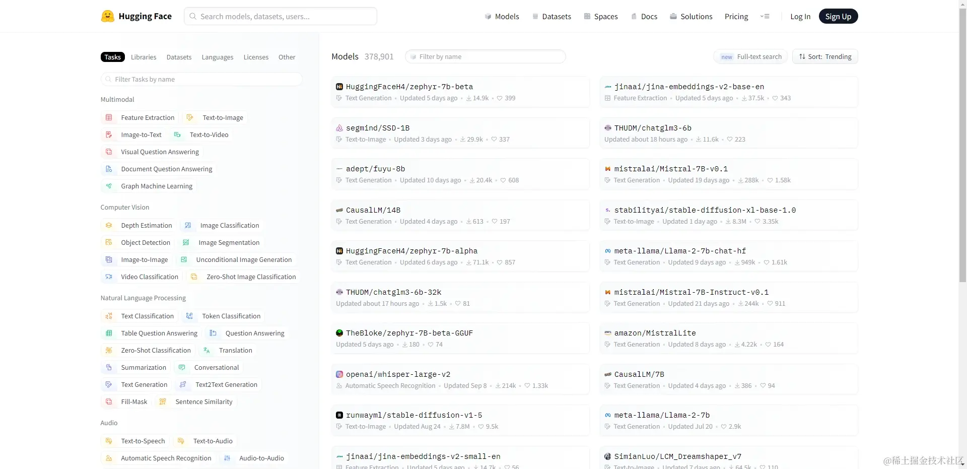Open the mistralai/Mistral-7B-v0.1 model card

pos(729,174)
